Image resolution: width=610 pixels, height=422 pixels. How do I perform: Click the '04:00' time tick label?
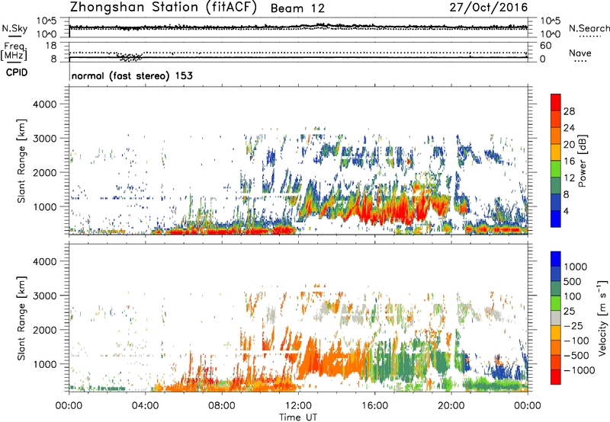pyautogui.click(x=145, y=406)
